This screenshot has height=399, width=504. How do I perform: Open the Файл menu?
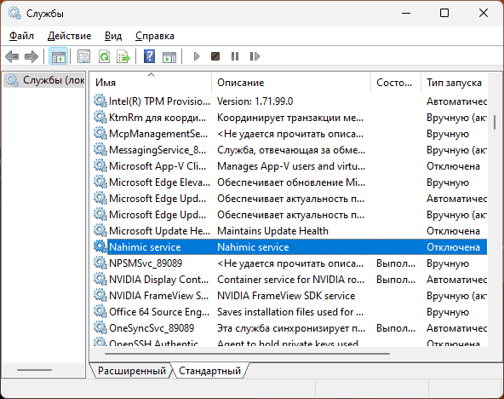21,36
